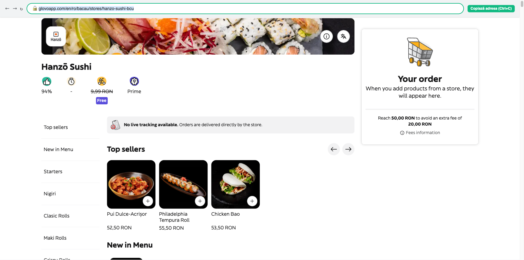This screenshot has height=260, width=524.
Task: Click the 94% rating text
Action: tap(47, 92)
